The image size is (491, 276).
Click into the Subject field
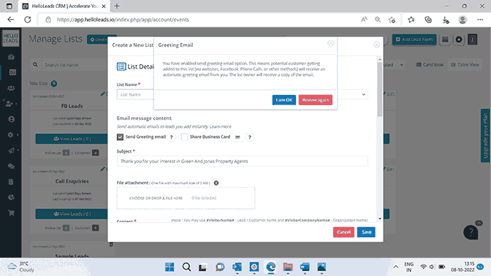pyautogui.click(x=242, y=161)
